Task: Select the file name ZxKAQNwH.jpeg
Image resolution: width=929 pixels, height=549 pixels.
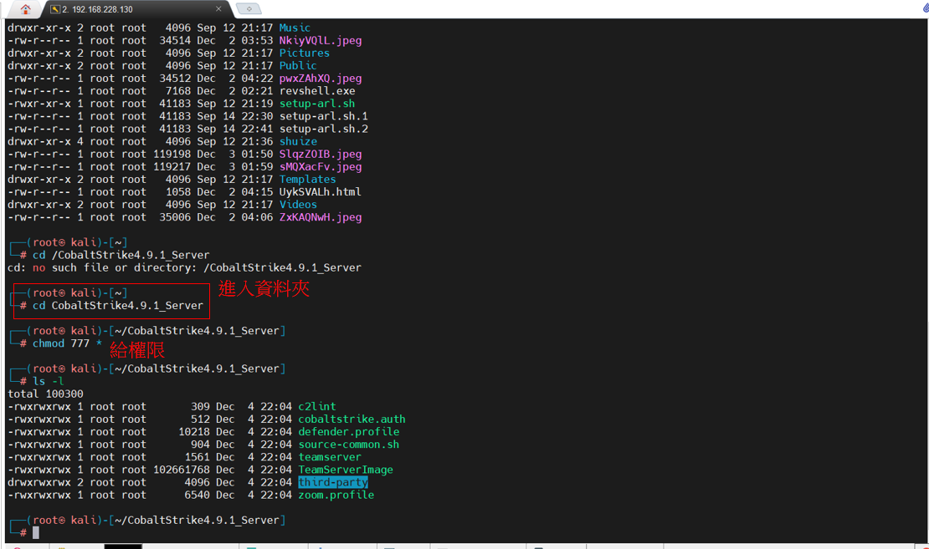Action: pyautogui.click(x=321, y=218)
